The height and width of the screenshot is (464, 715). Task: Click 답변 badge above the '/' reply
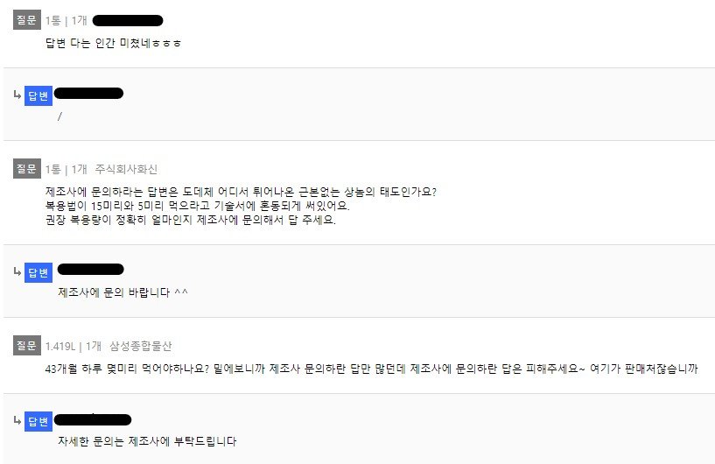pos(39,96)
